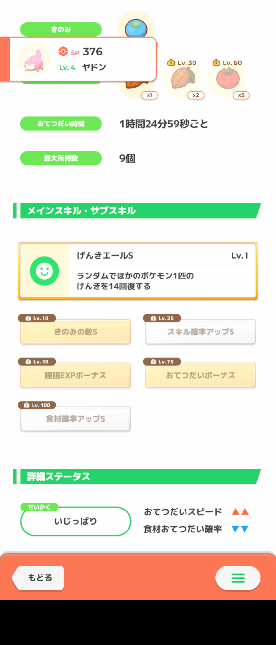Tap the おてつだい時間 green label

[61, 124]
